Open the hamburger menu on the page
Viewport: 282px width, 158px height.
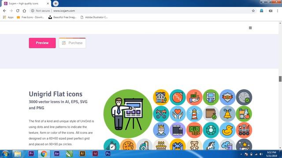[250, 28]
